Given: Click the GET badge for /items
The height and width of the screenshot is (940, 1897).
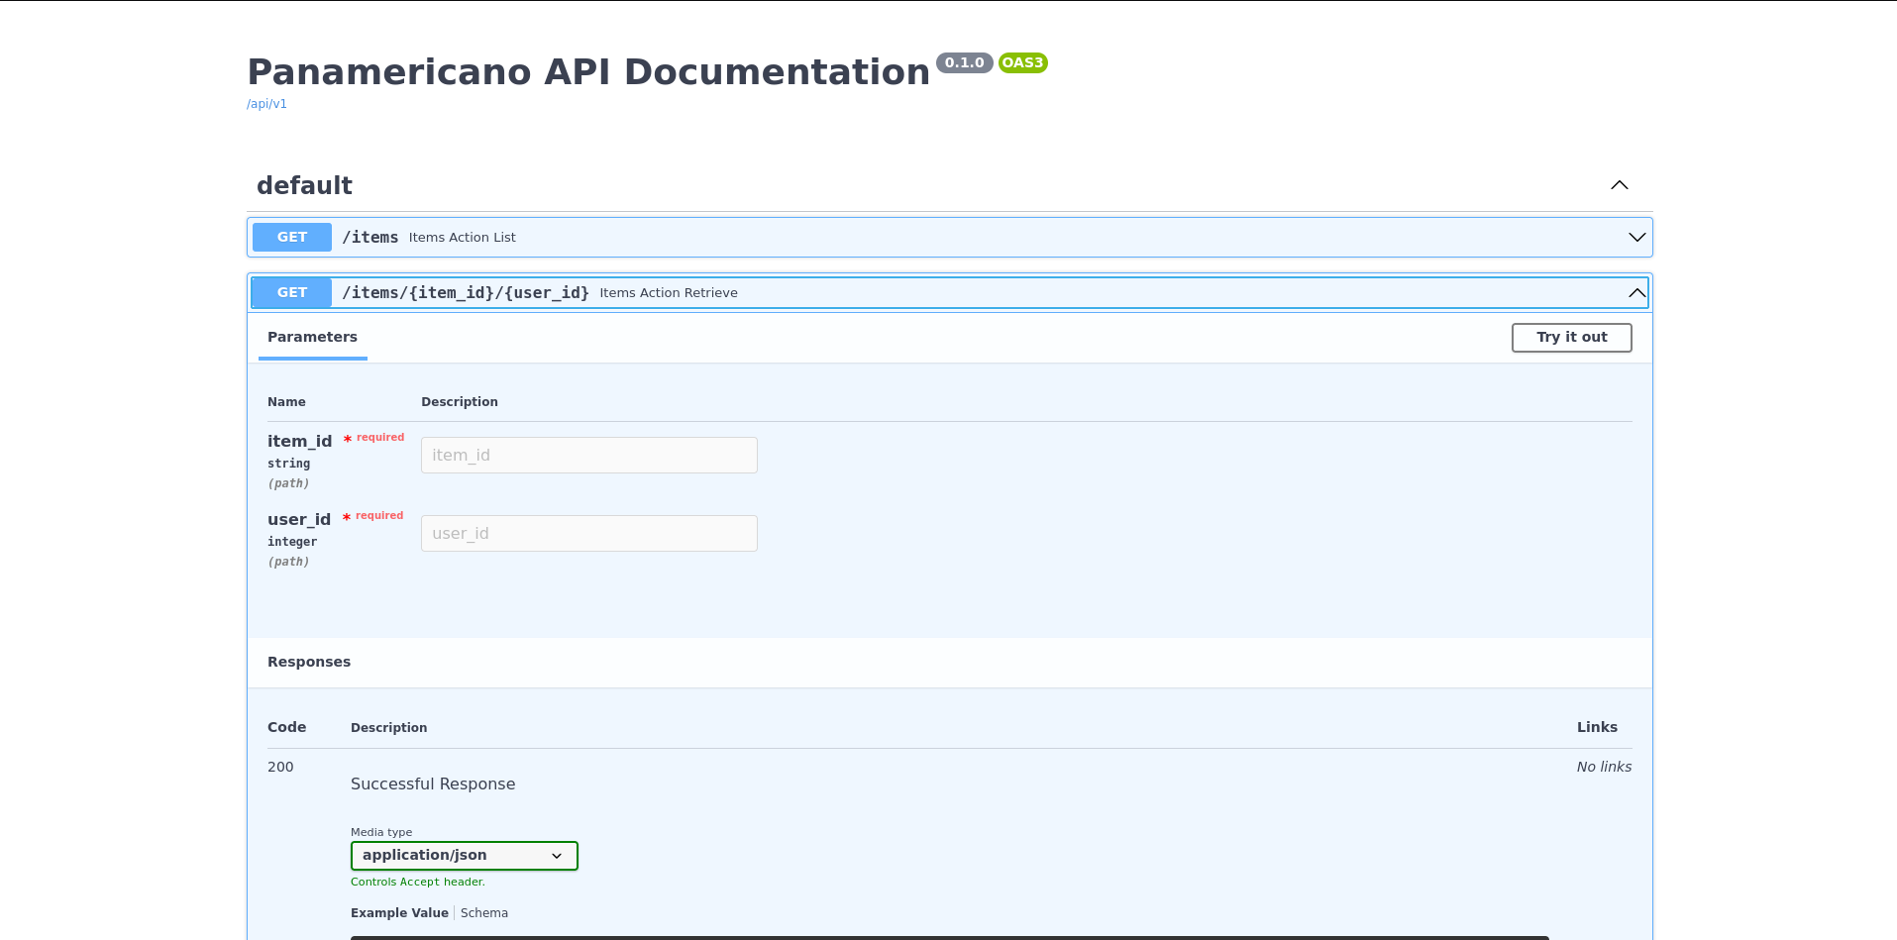Looking at the screenshot, I should tap(292, 238).
